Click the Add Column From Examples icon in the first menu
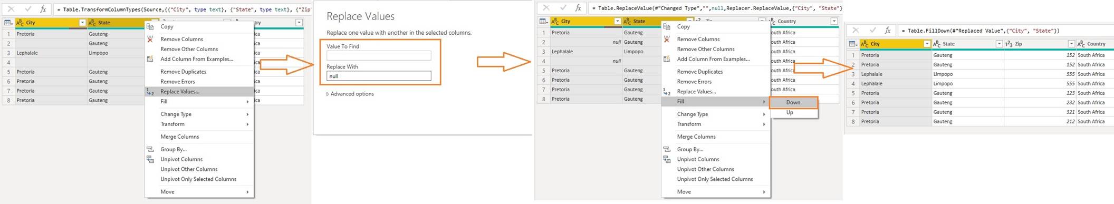 [150, 59]
